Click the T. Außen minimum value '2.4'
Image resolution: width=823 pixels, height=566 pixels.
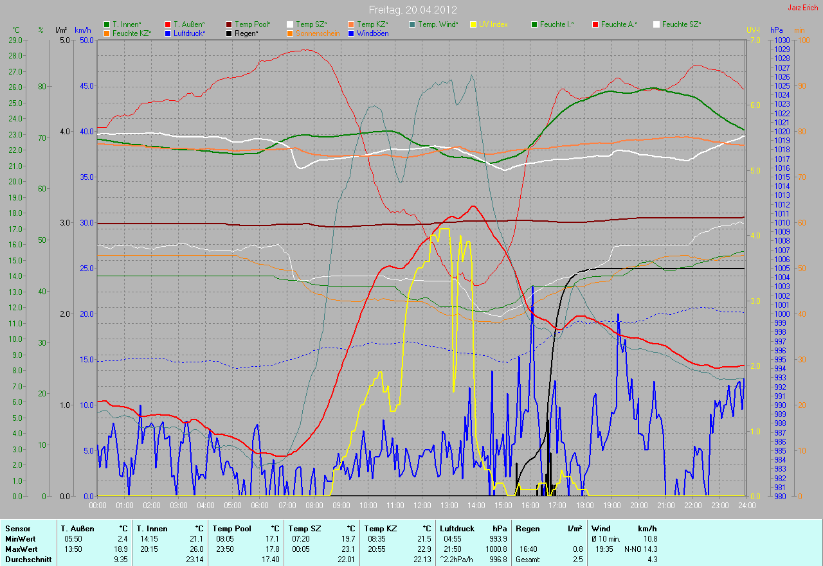point(122,539)
